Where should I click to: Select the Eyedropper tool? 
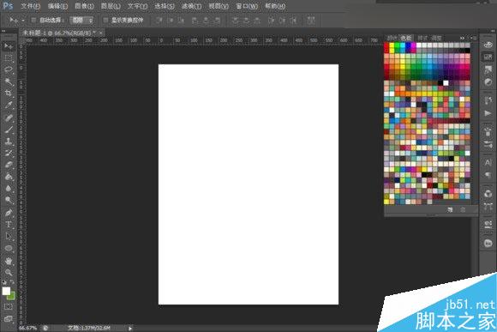(x=9, y=105)
